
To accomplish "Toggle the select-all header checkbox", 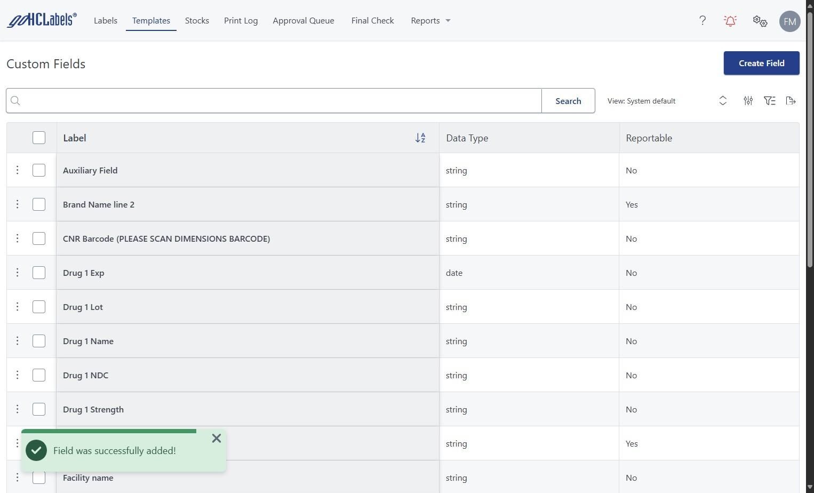I will coord(39,138).
